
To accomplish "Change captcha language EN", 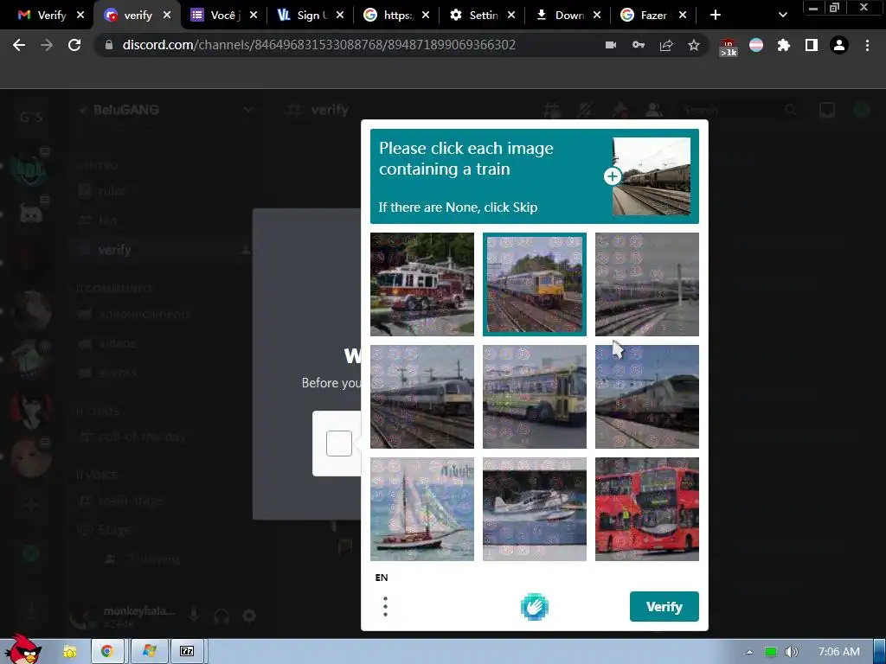I will [382, 577].
